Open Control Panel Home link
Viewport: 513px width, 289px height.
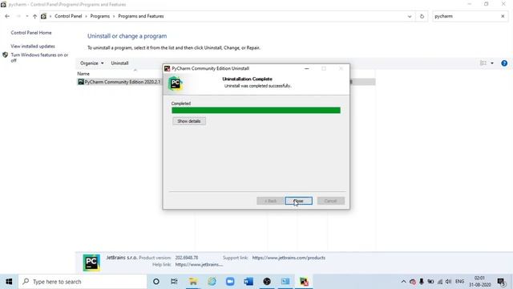(31, 33)
